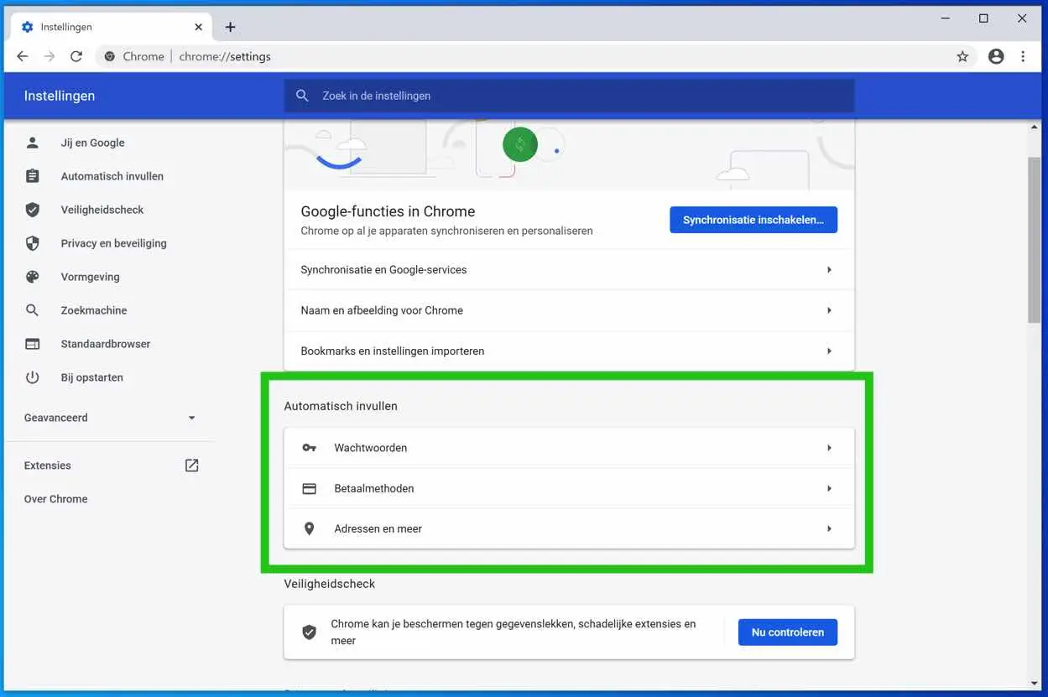
Task: Open the Chrome three-dot menu
Action: (1023, 56)
